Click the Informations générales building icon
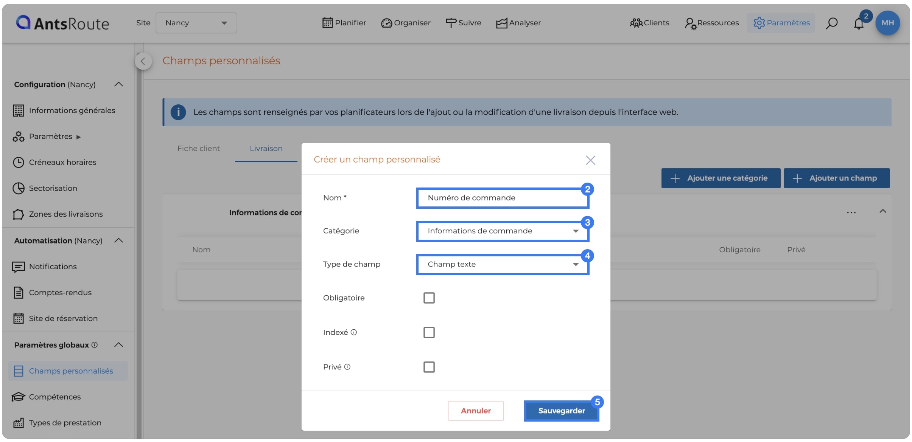Screen dimensions: 912x442 point(18,110)
